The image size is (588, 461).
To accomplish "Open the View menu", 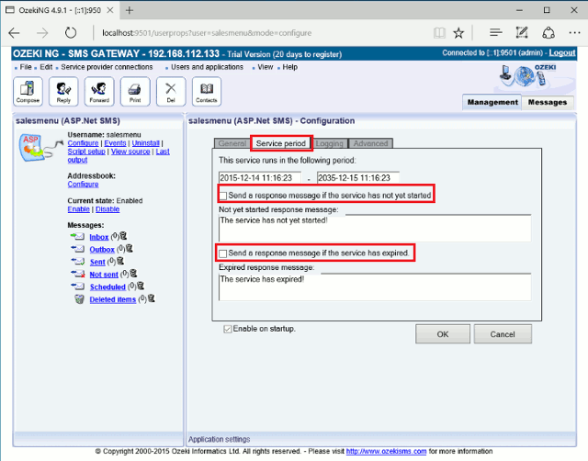I will (x=266, y=67).
